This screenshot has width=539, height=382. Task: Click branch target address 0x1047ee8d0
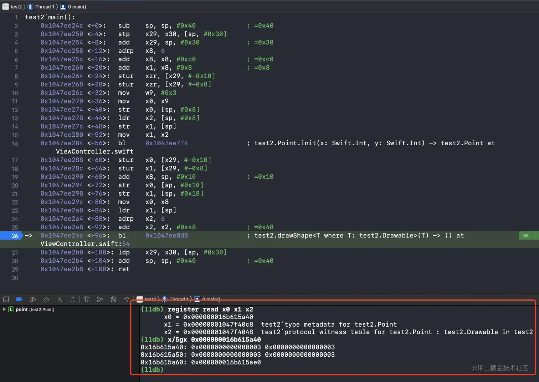click(x=166, y=235)
